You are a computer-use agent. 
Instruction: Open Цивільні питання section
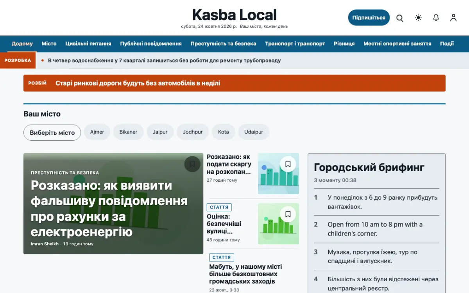coord(88,44)
